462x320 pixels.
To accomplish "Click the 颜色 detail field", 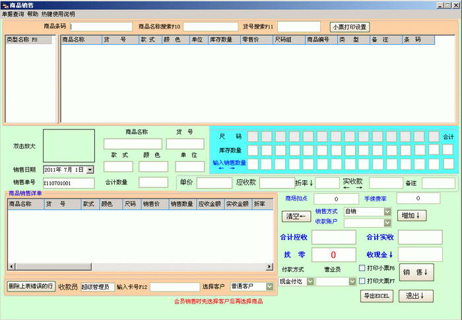I will pos(153,166).
